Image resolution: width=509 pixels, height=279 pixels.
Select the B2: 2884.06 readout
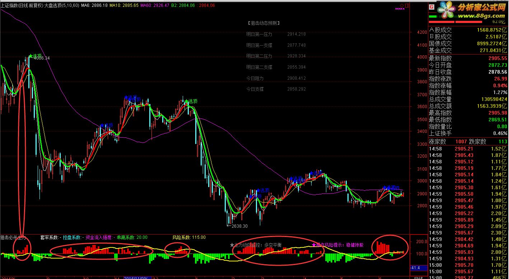[183, 5]
